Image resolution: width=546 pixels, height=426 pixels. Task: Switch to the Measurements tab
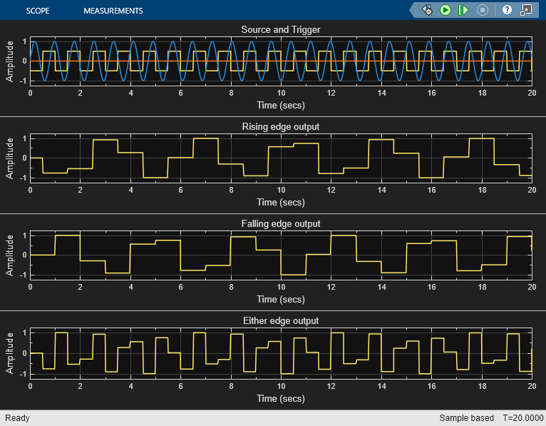[x=113, y=11]
